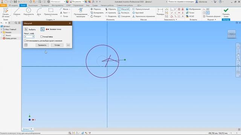Image resolution: width=241 pixels, height=135 pixels.
Task: Choose Круговой circular pattern tool
Action: click(x=138, y=13)
